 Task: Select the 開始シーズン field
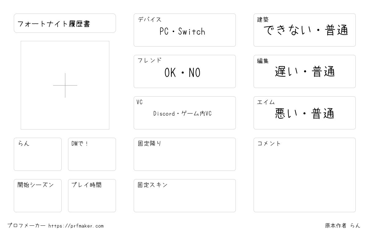click(x=38, y=196)
